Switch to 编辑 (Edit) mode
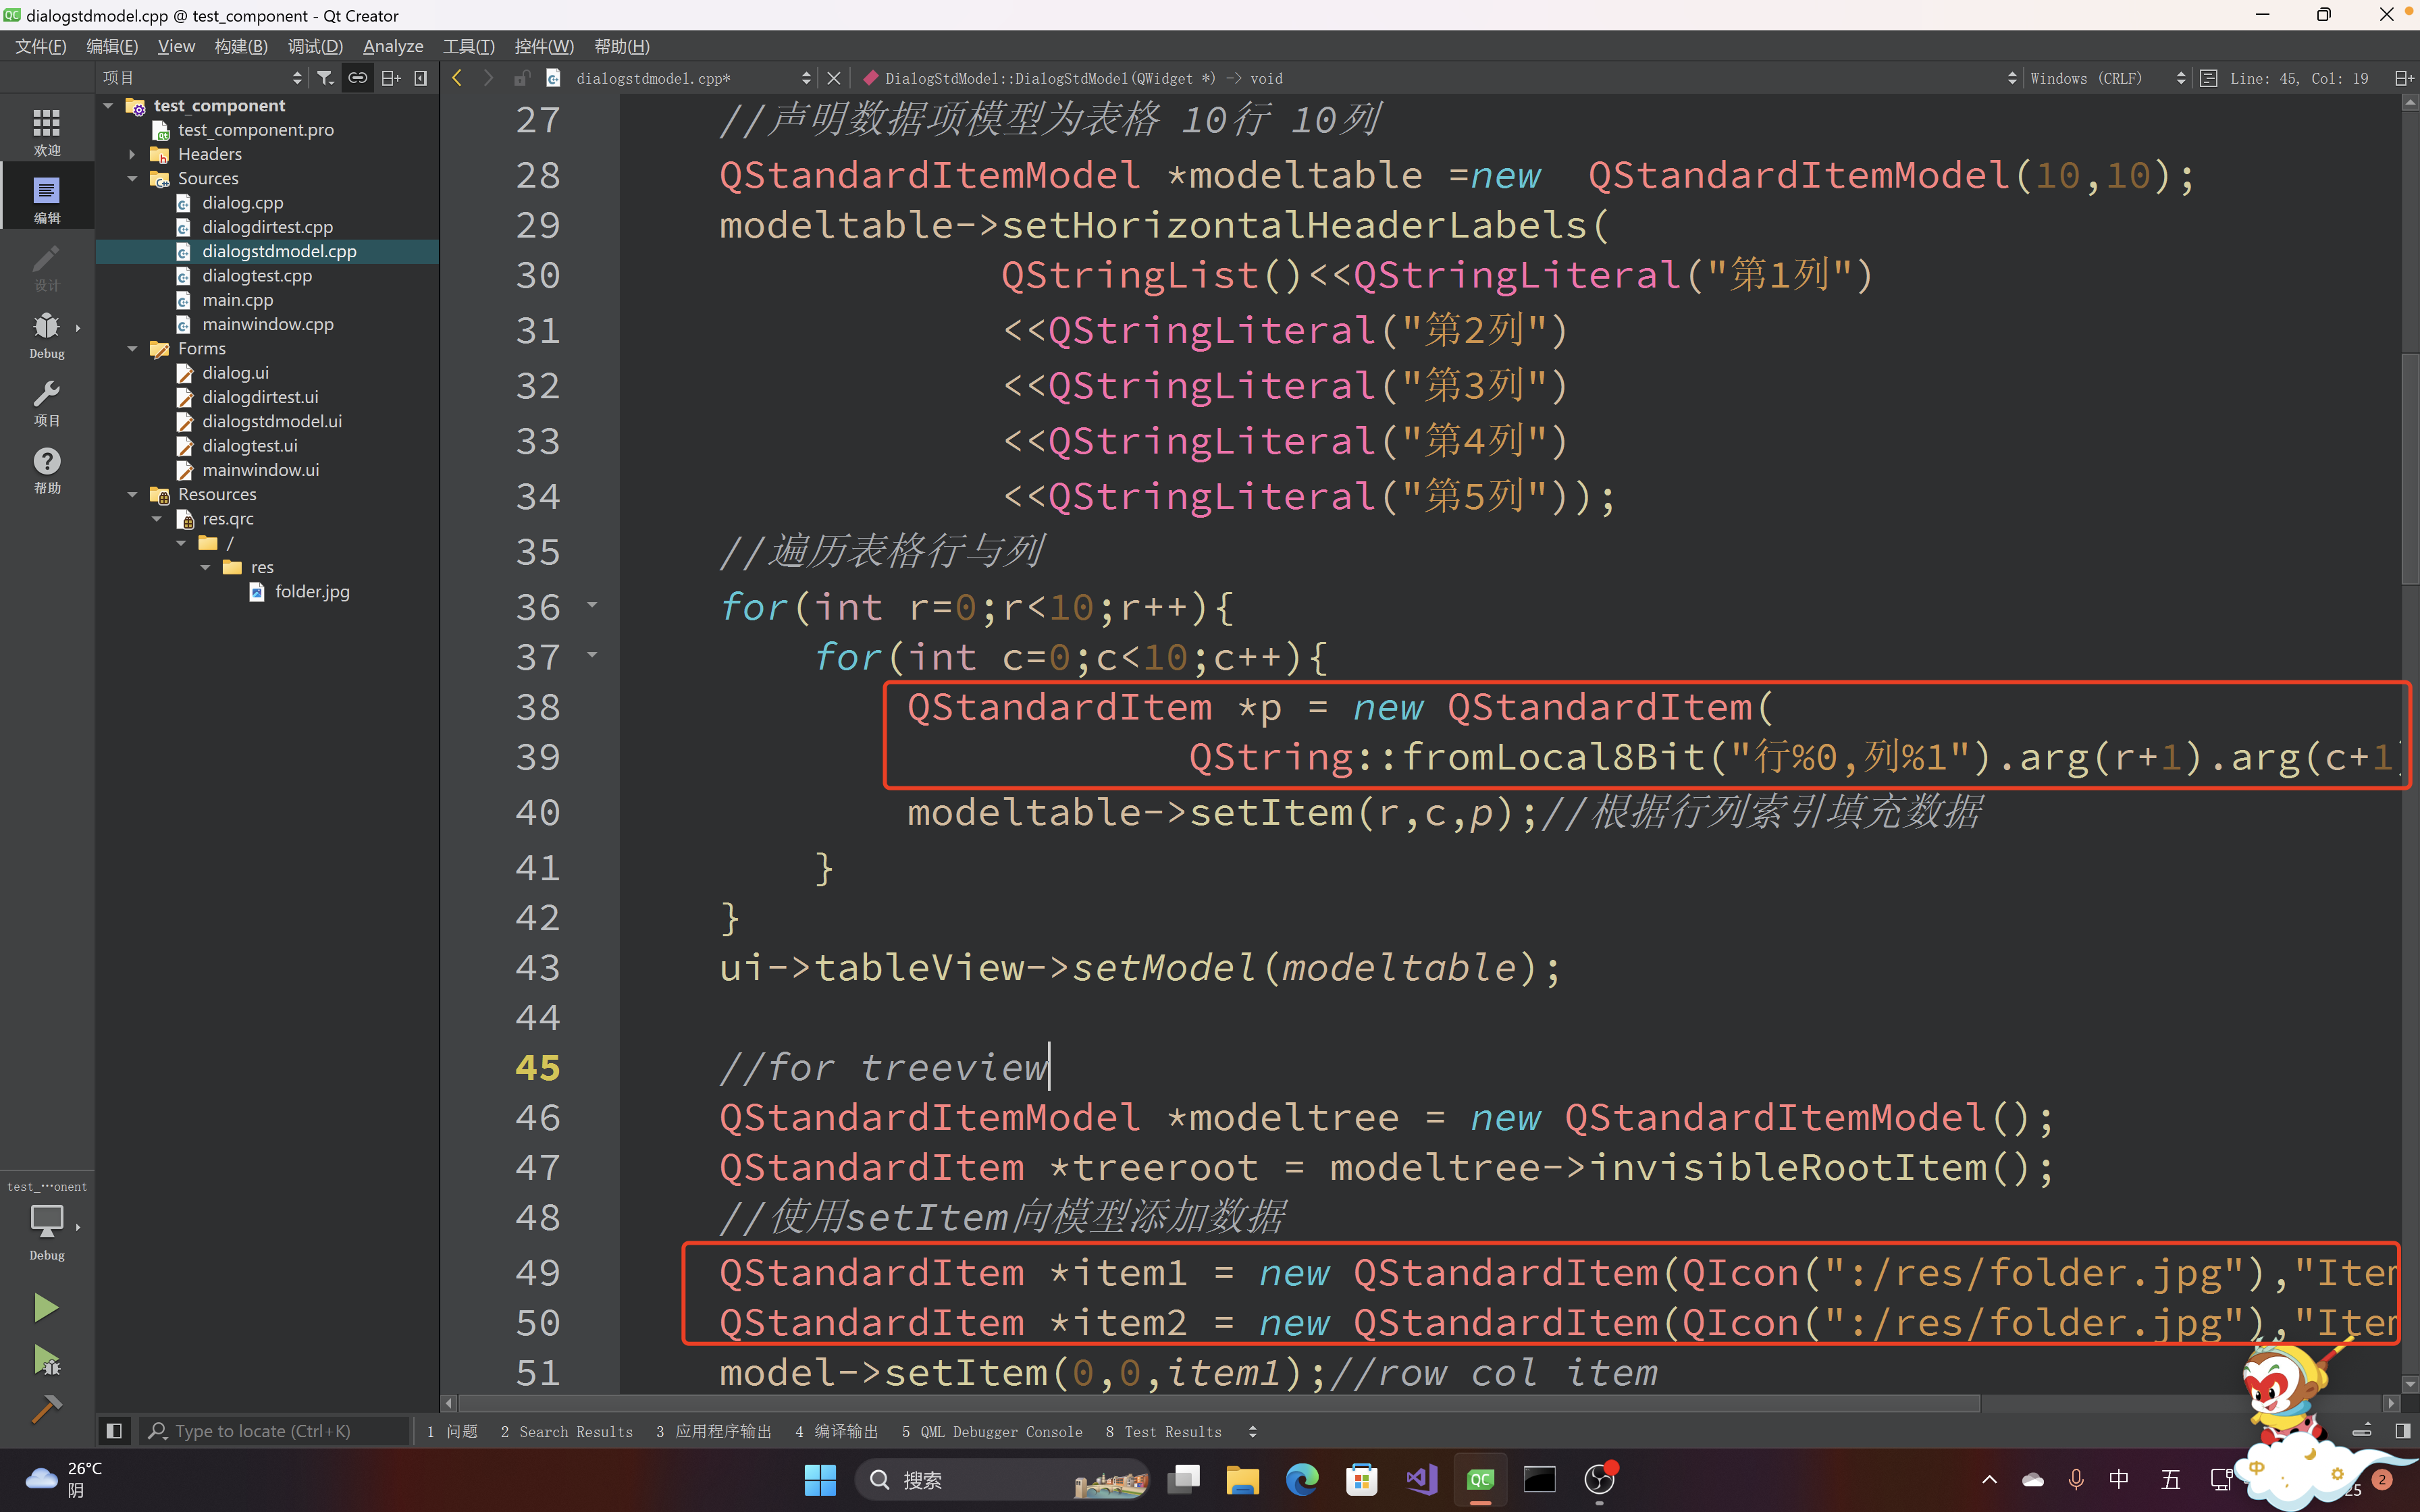 point(47,198)
